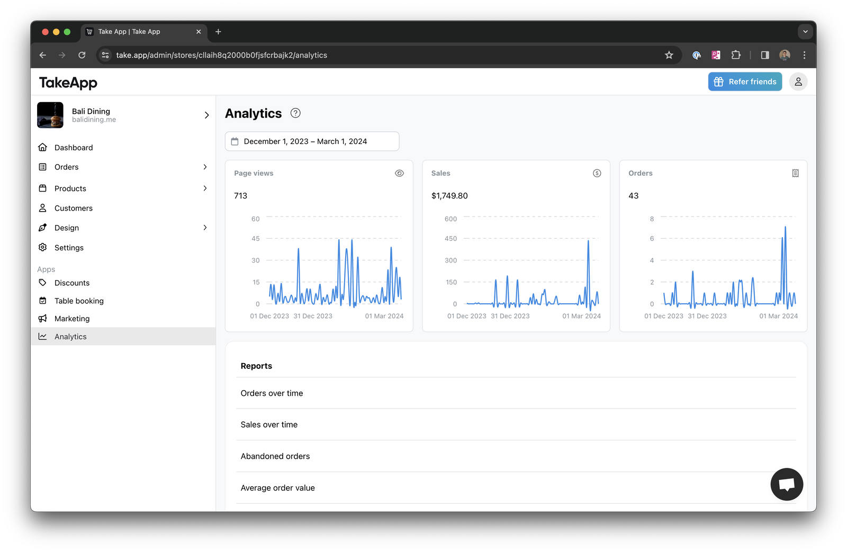This screenshot has width=847, height=552.
Task: Open the Orders over time report
Action: pyautogui.click(x=516, y=393)
